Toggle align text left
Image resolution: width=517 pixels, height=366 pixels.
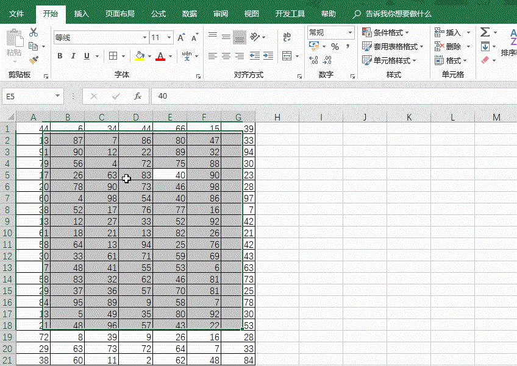[x=213, y=56]
